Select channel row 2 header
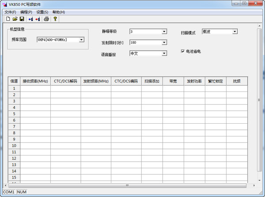The width and height of the screenshot is (265, 197). 14,95
